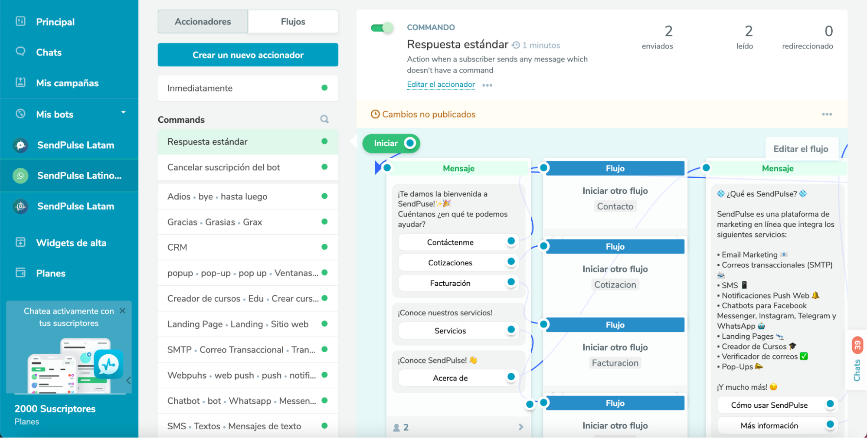
Task: Toggle the Adios bye hasta luego status dot
Action: [324, 196]
